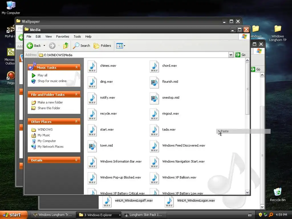The height and width of the screenshot is (219, 292).
Task: Open the Help menu
Action: pos(88,36)
